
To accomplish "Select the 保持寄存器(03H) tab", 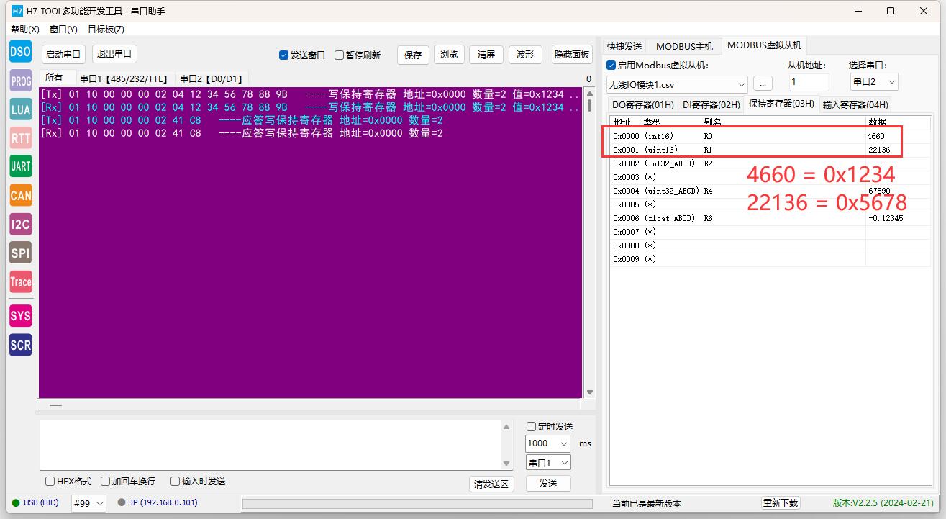I will point(781,103).
